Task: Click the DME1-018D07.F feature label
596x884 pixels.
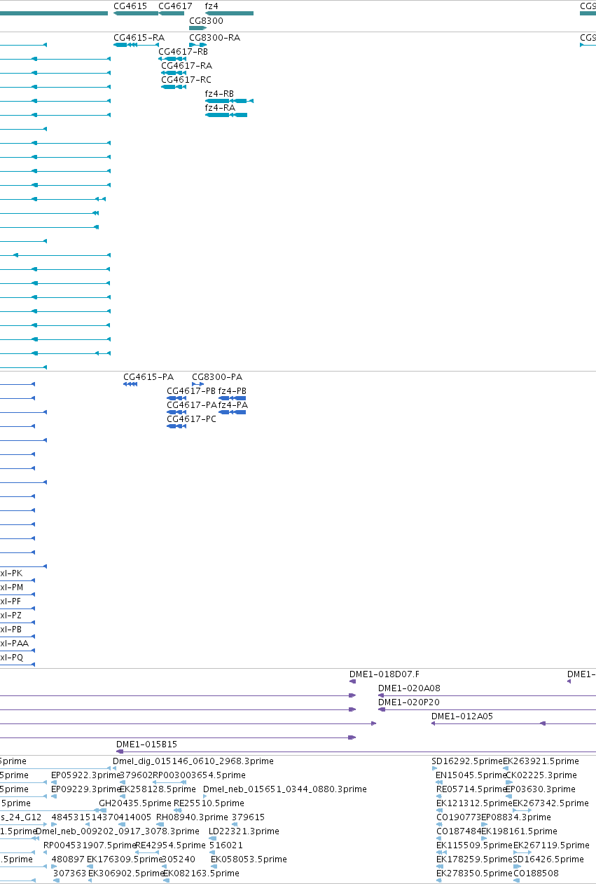Action: point(384,674)
